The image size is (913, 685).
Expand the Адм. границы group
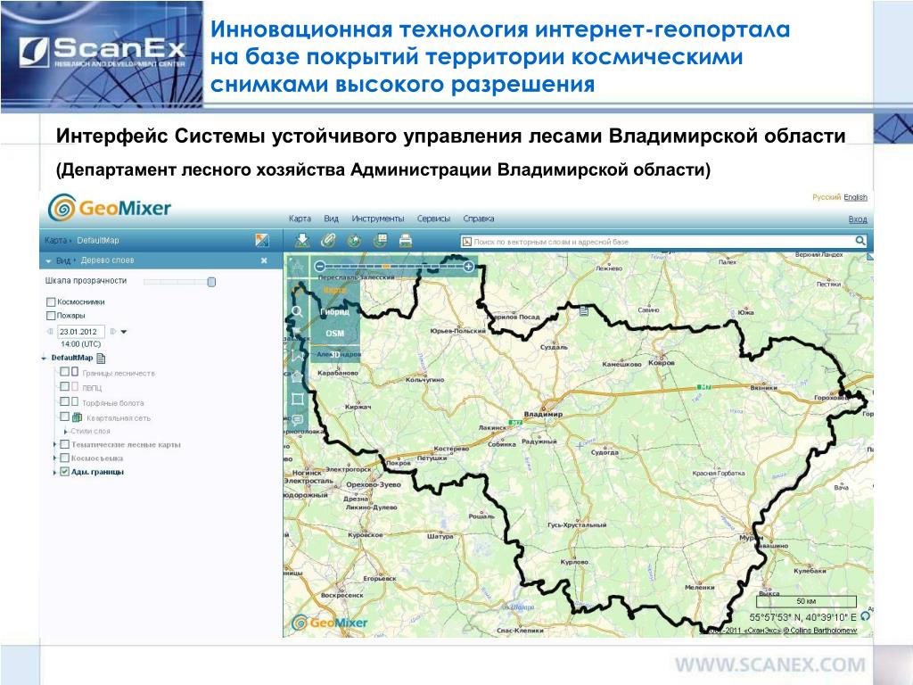click(54, 473)
